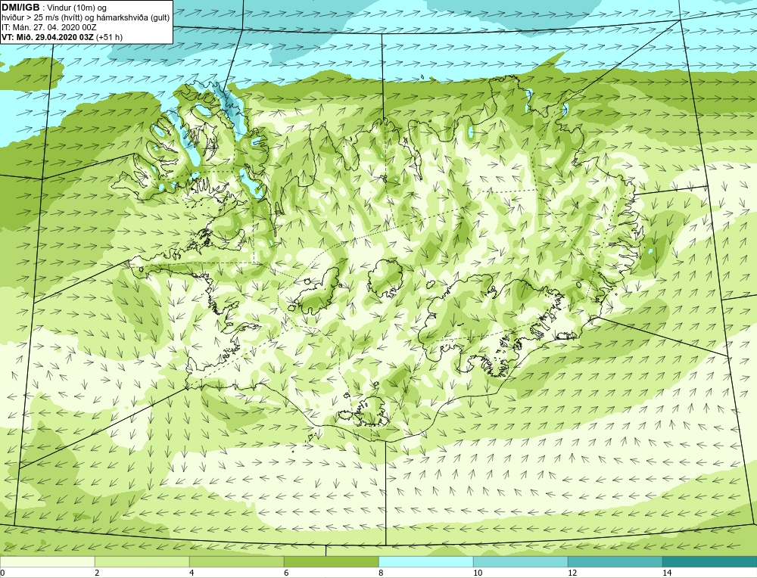Viewport: 757px width, 578px height.
Task: Click the legend value label '10'
Action: [x=478, y=573]
